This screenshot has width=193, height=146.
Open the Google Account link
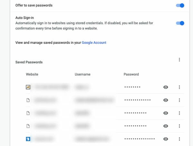pyautogui.click(x=94, y=42)
